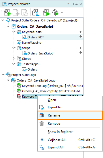Select the Script folder label
103x158 pixels.
coord(26,48)
